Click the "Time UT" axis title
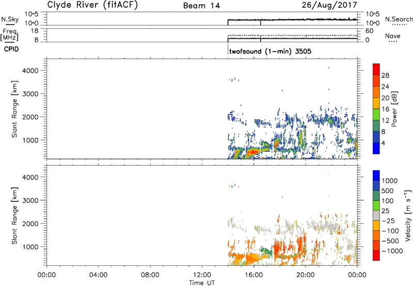 click(x=202, y=282)
